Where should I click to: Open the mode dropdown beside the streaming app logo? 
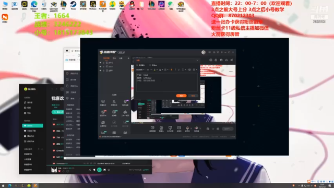point(121,52)
